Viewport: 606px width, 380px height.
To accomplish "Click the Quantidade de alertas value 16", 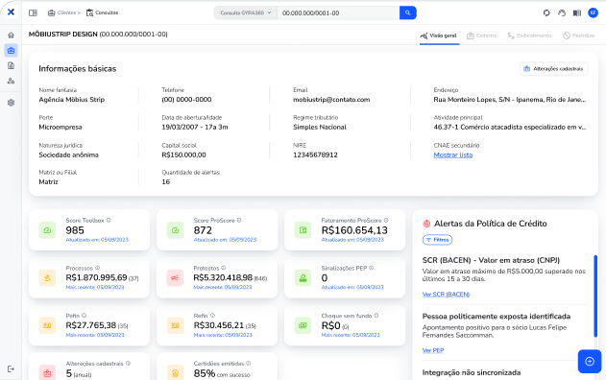I will click(x=166, y=182).
